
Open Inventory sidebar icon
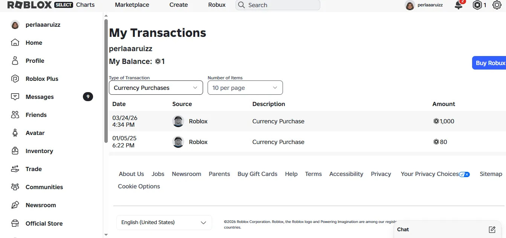pos(15,151)
